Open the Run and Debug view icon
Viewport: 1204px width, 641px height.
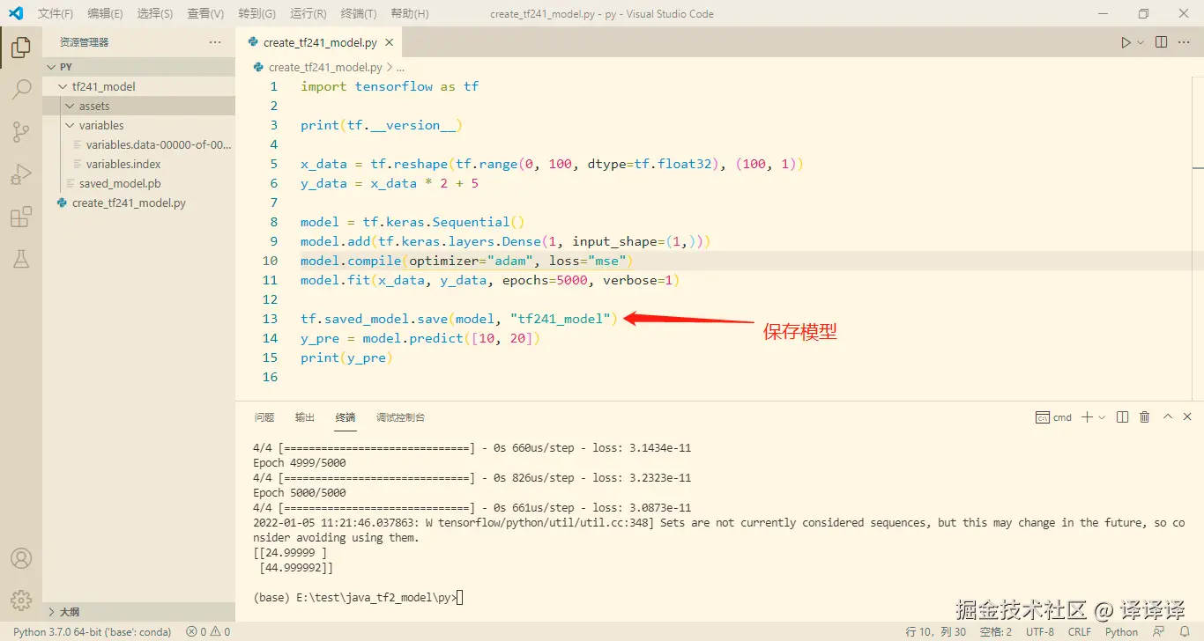pyautogui.click(x=21, y=174)
